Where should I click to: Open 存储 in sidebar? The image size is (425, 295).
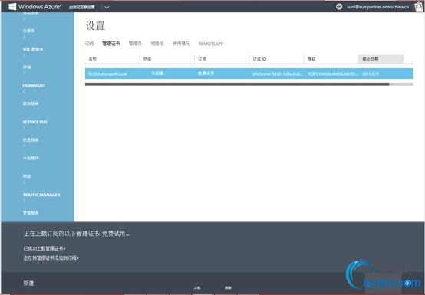(27, 67)
